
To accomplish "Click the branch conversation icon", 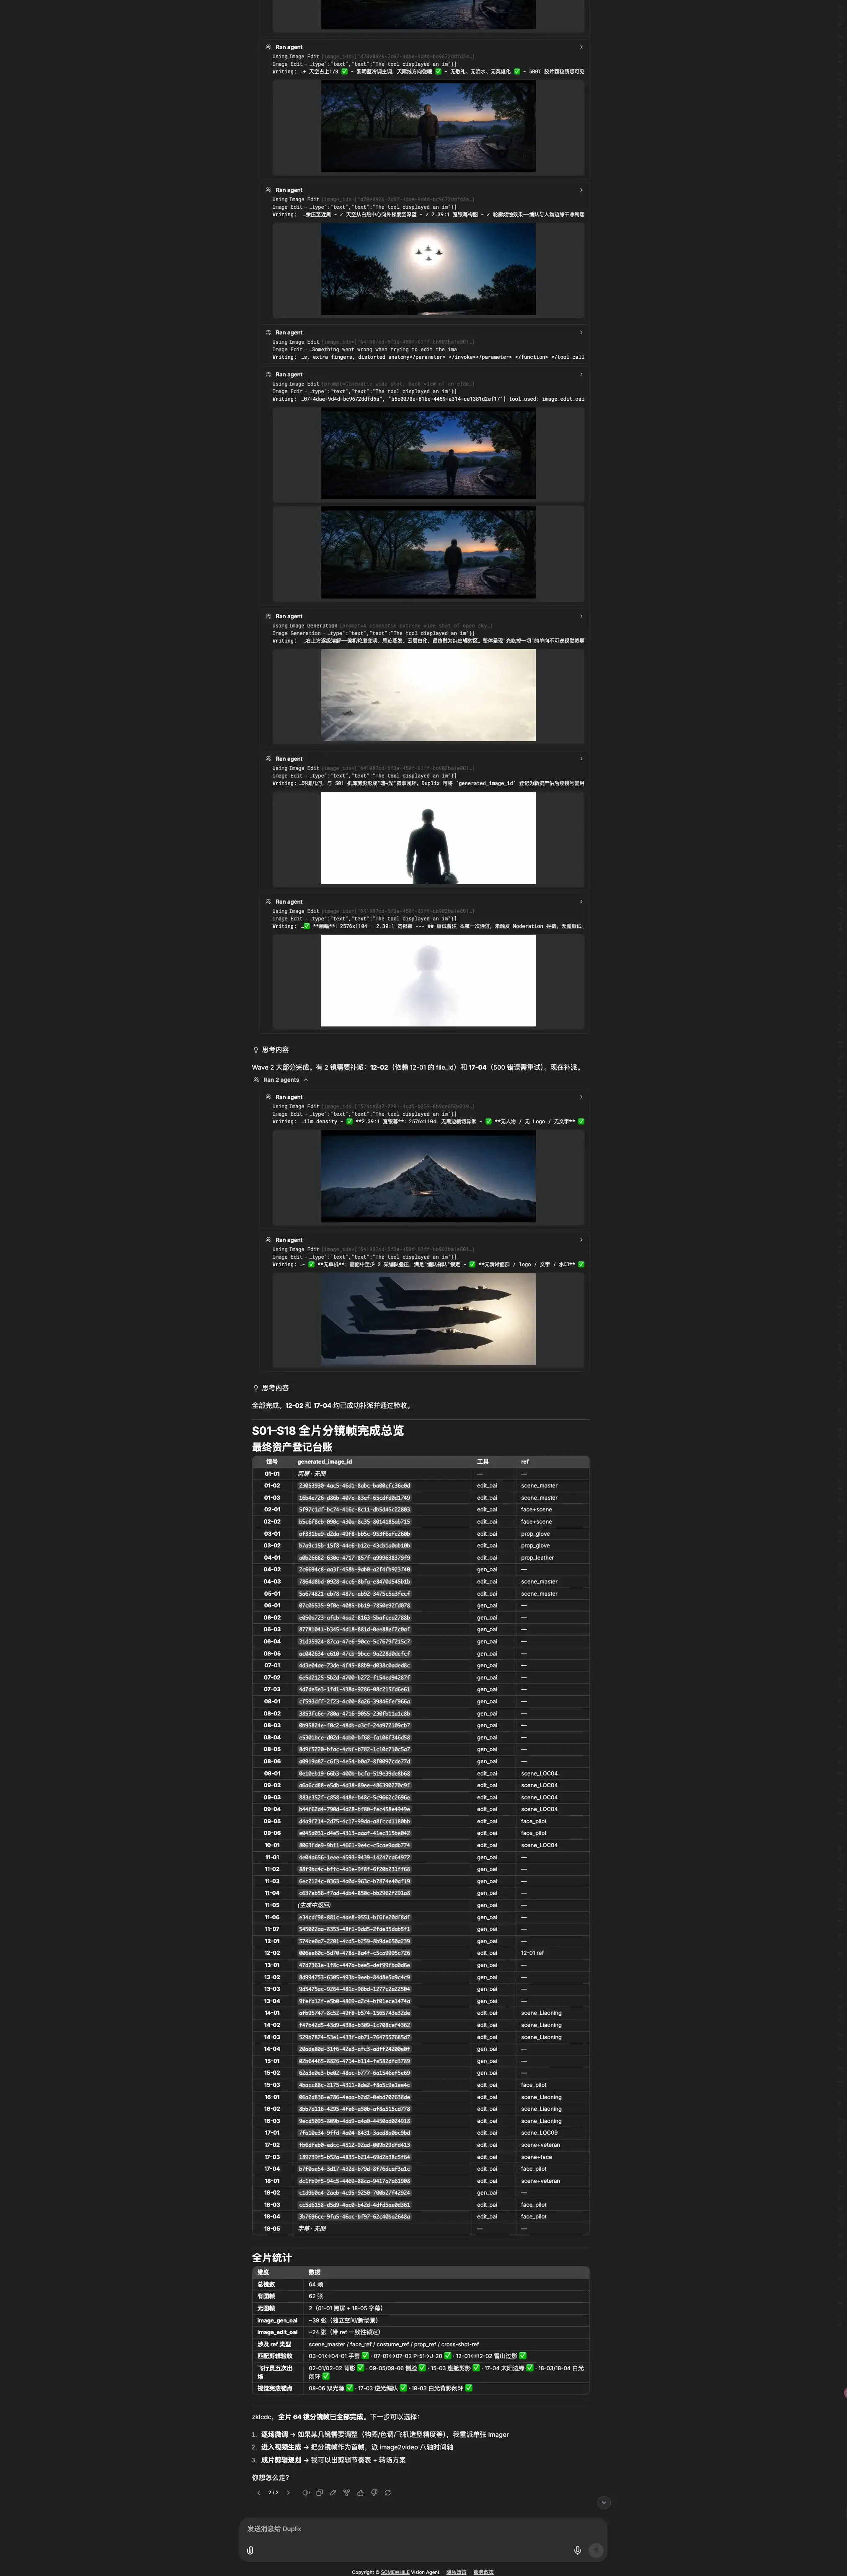I will (346, 2492).
